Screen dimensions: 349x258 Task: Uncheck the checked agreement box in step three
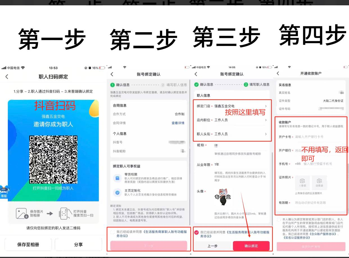(196, 232)
